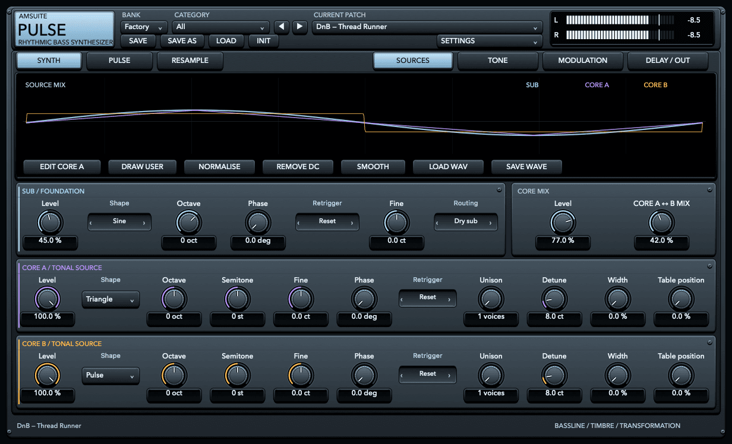Click the Sub Fine knob

click(x=396, y=223)
